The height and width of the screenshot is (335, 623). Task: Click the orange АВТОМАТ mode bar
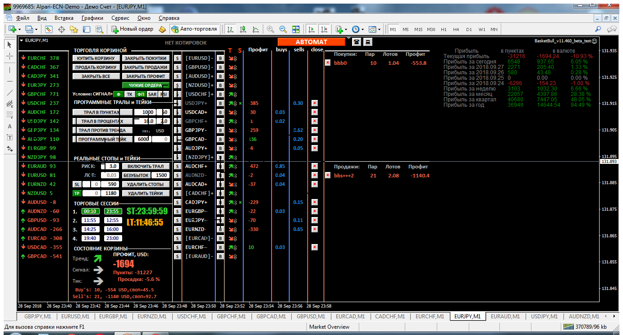[x=311, y=42]
